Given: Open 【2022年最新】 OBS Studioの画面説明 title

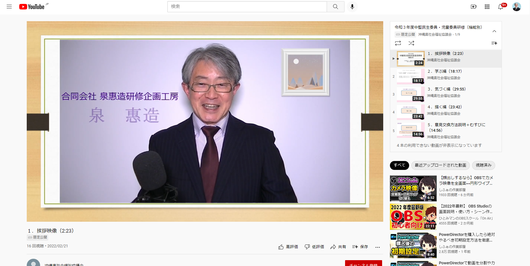Looking at the screenshot, I should tap(466, 209).
